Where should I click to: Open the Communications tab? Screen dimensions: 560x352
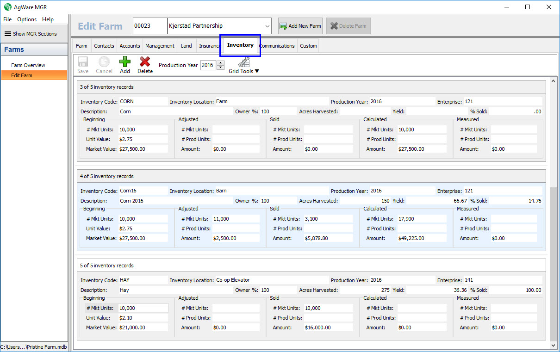(277, 46)
